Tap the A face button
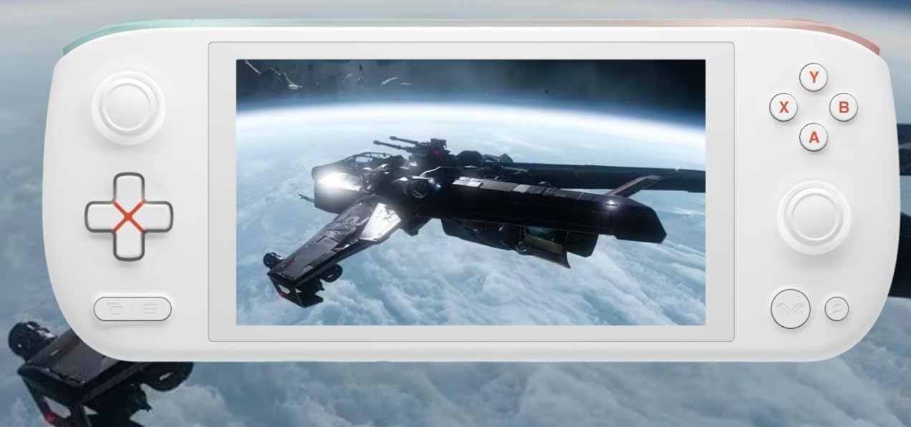This screenshot has width=911, height=427. pyautogui.click(x=814, y=137)
